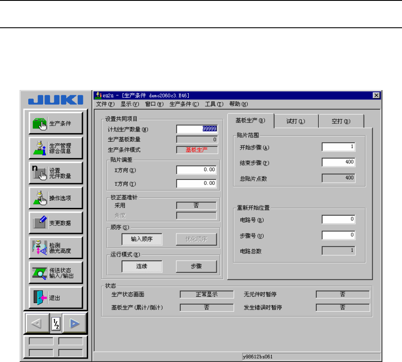Switch to the 试打(L) tab
Viewport: 402px width, 362px height.
tap(296, 121)
